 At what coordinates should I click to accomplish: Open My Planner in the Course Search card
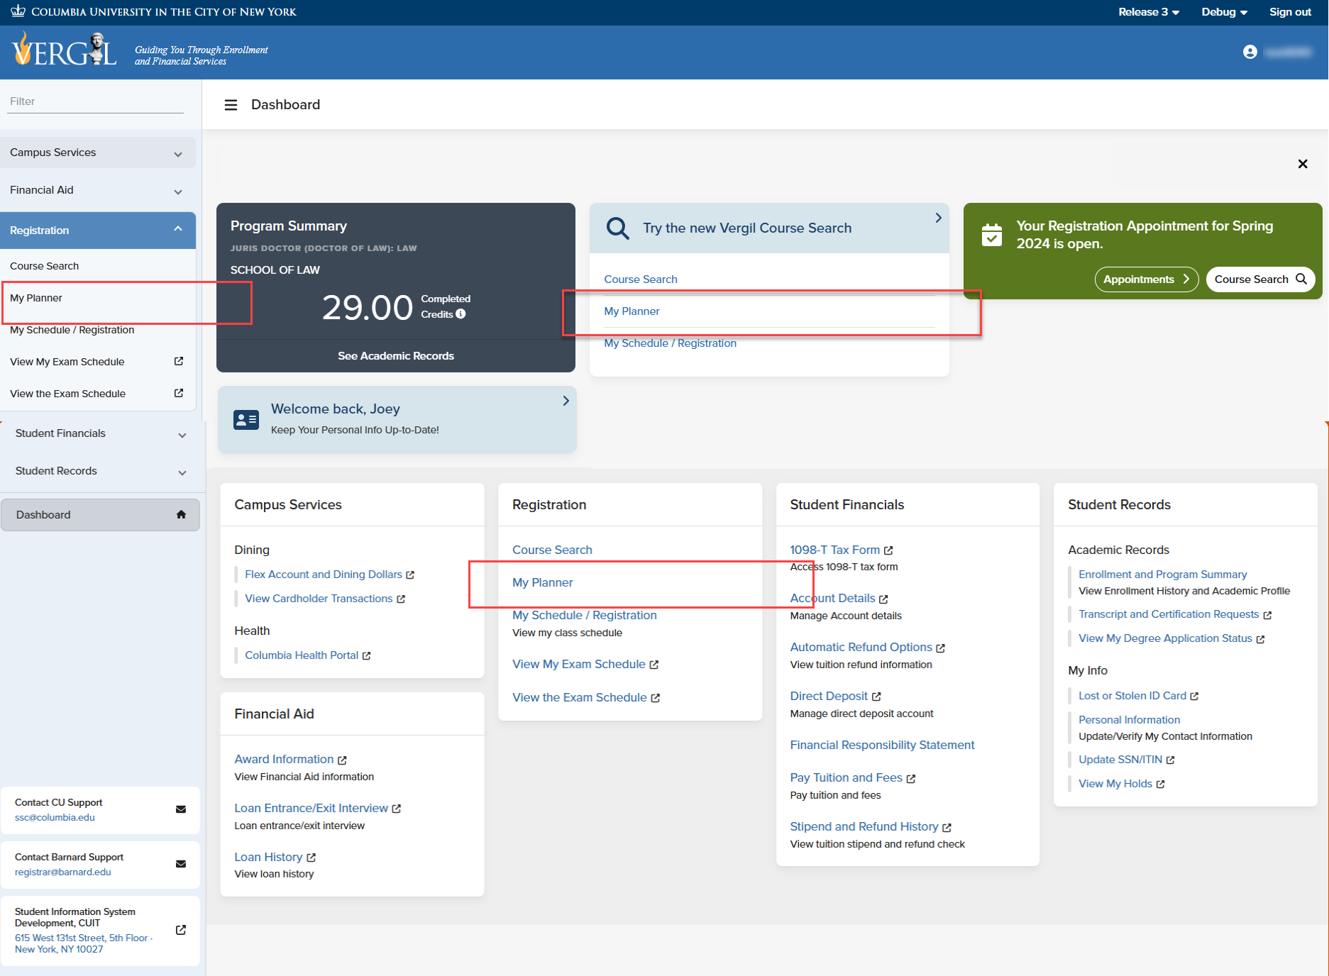pyautogui.click(x=632, y=311)
